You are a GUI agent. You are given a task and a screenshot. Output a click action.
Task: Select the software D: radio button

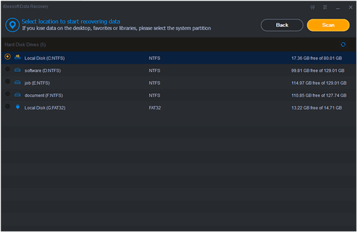click(7, 69)
